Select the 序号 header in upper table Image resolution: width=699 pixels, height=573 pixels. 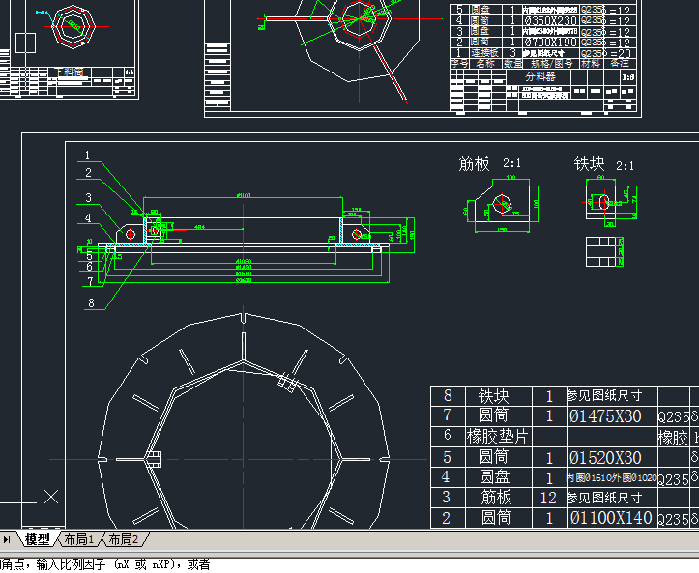point(459,63)
